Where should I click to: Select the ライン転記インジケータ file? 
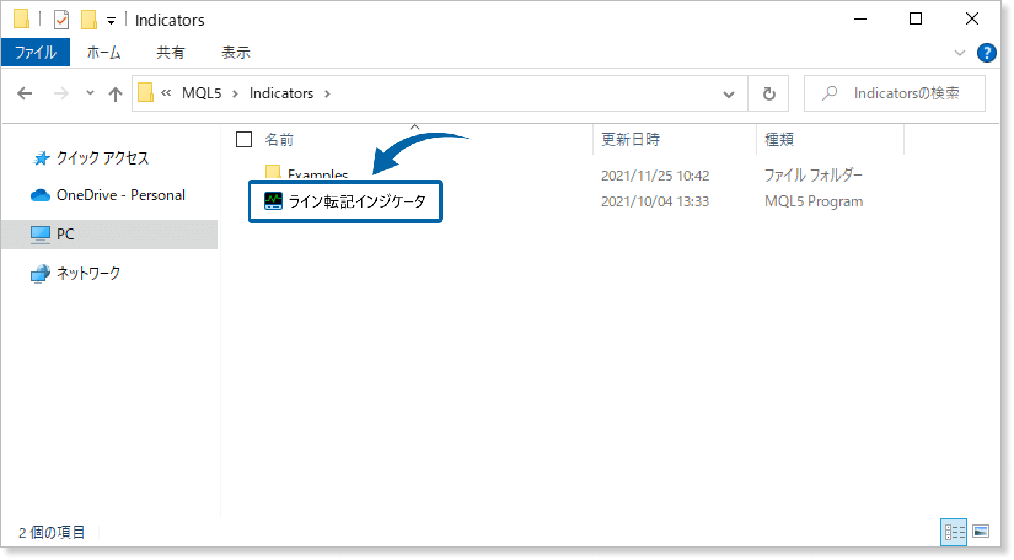point(356,201)
